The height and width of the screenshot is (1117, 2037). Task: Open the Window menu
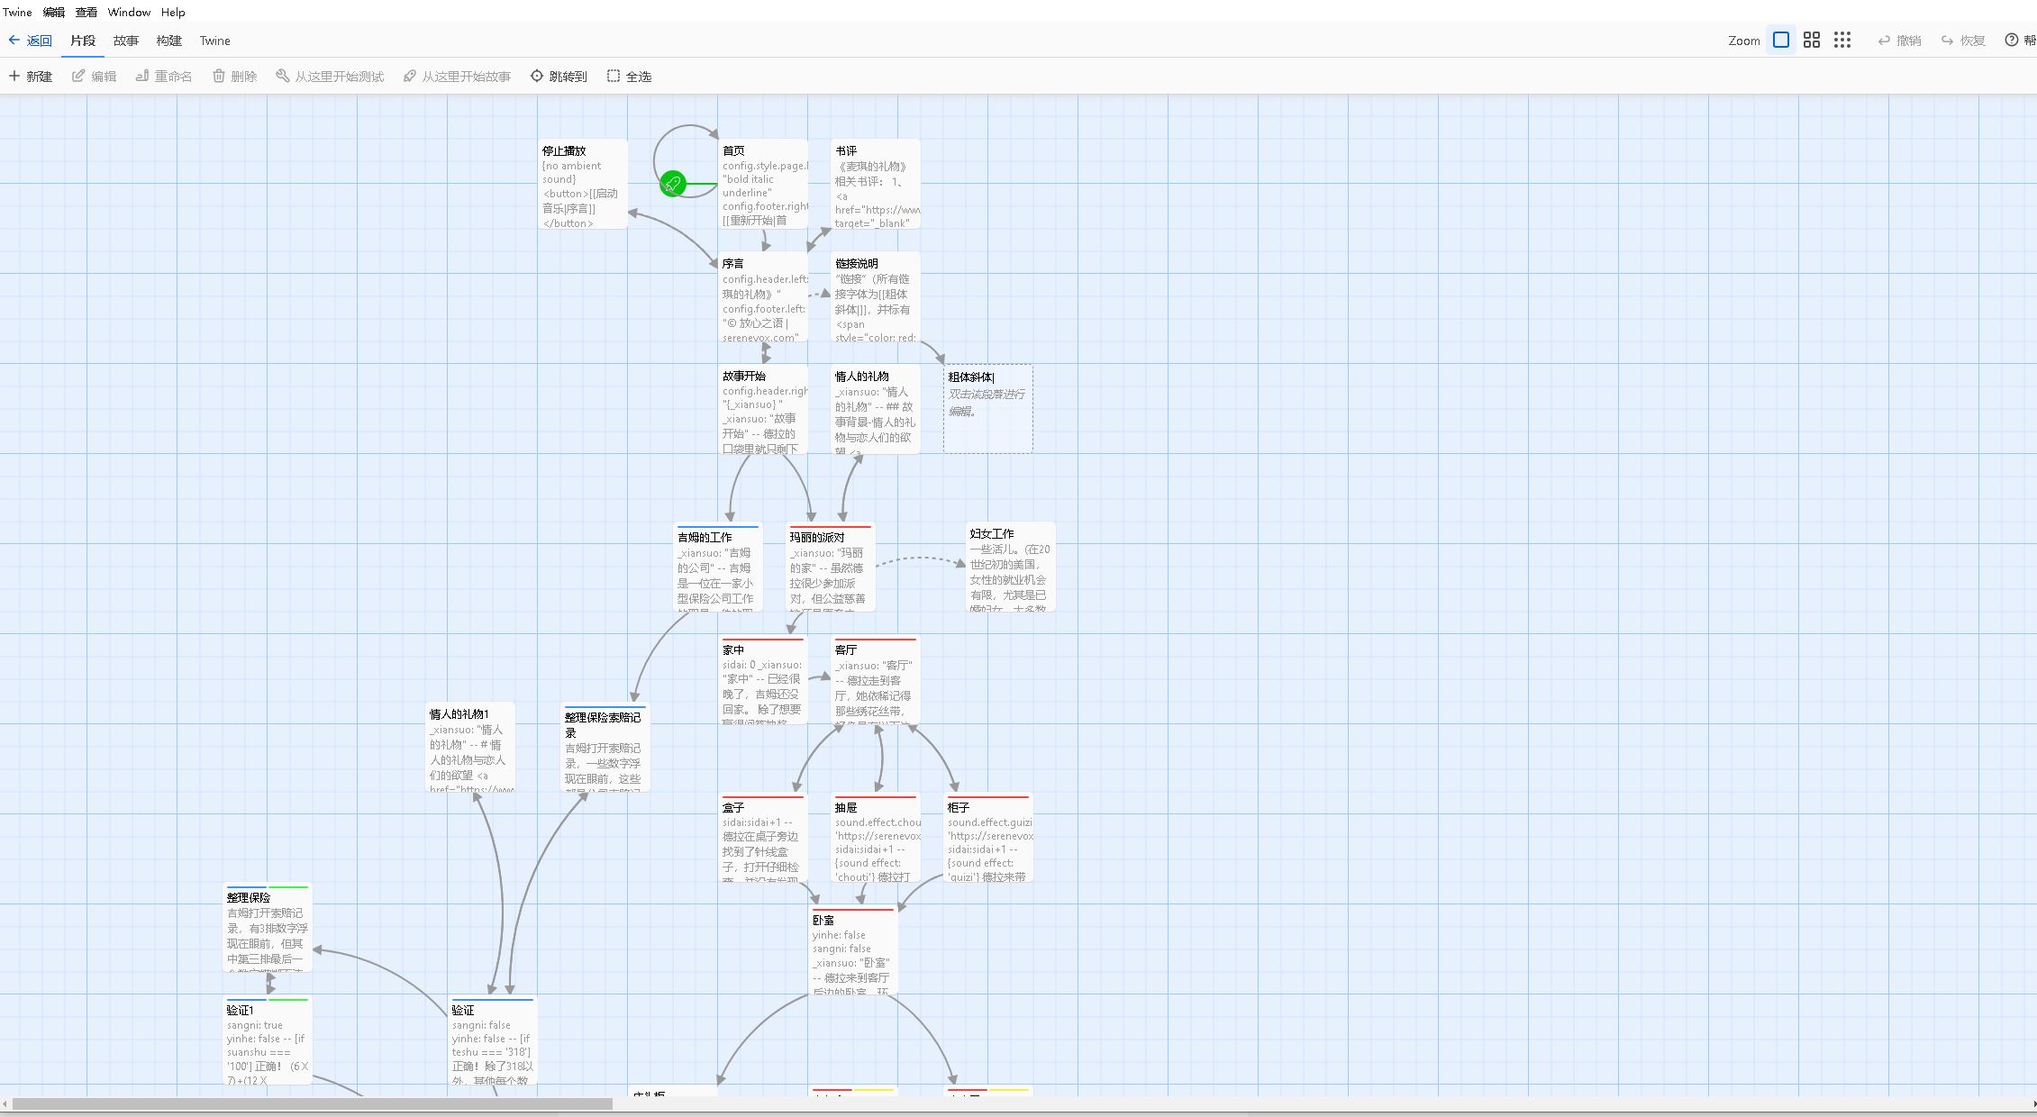129,12
